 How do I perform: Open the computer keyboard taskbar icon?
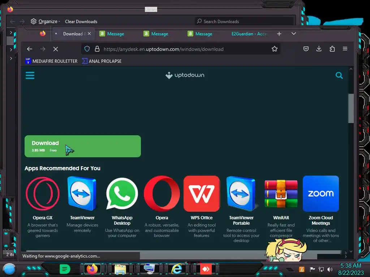pyautogui.click(x=149, y=269)
